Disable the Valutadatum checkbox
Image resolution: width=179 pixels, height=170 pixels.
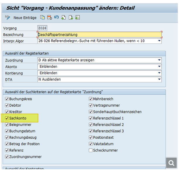pyautogui.click(x=91, y=144)
